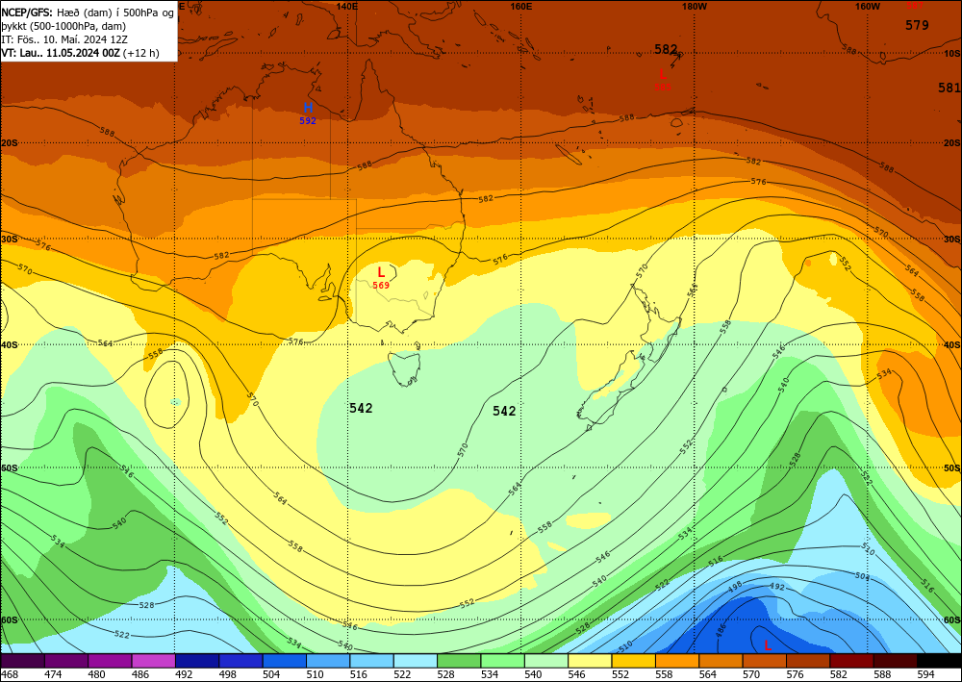
Task: Click the dark red legend swatch labeled 582
Action: click(850, 661)
